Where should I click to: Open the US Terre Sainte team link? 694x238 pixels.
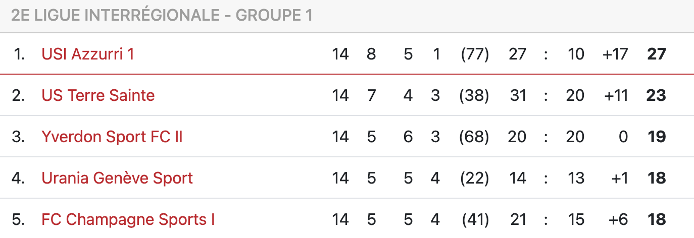click(98, 95)
